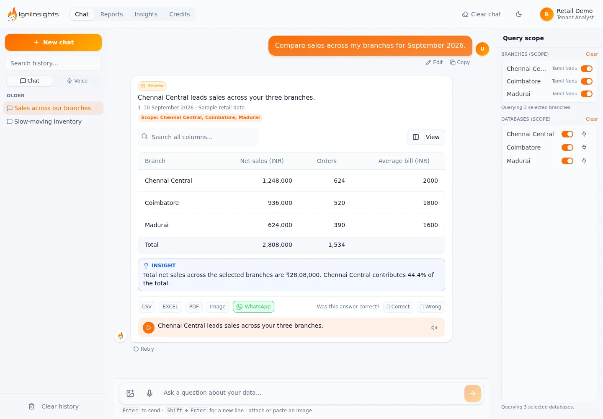Click plug icon for Chennai Central database
This screenshot has width=603, height=419.
coord(584,134)
